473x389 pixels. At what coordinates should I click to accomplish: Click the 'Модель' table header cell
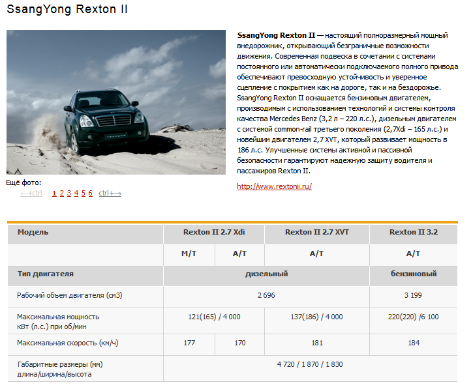pos(33,232)
